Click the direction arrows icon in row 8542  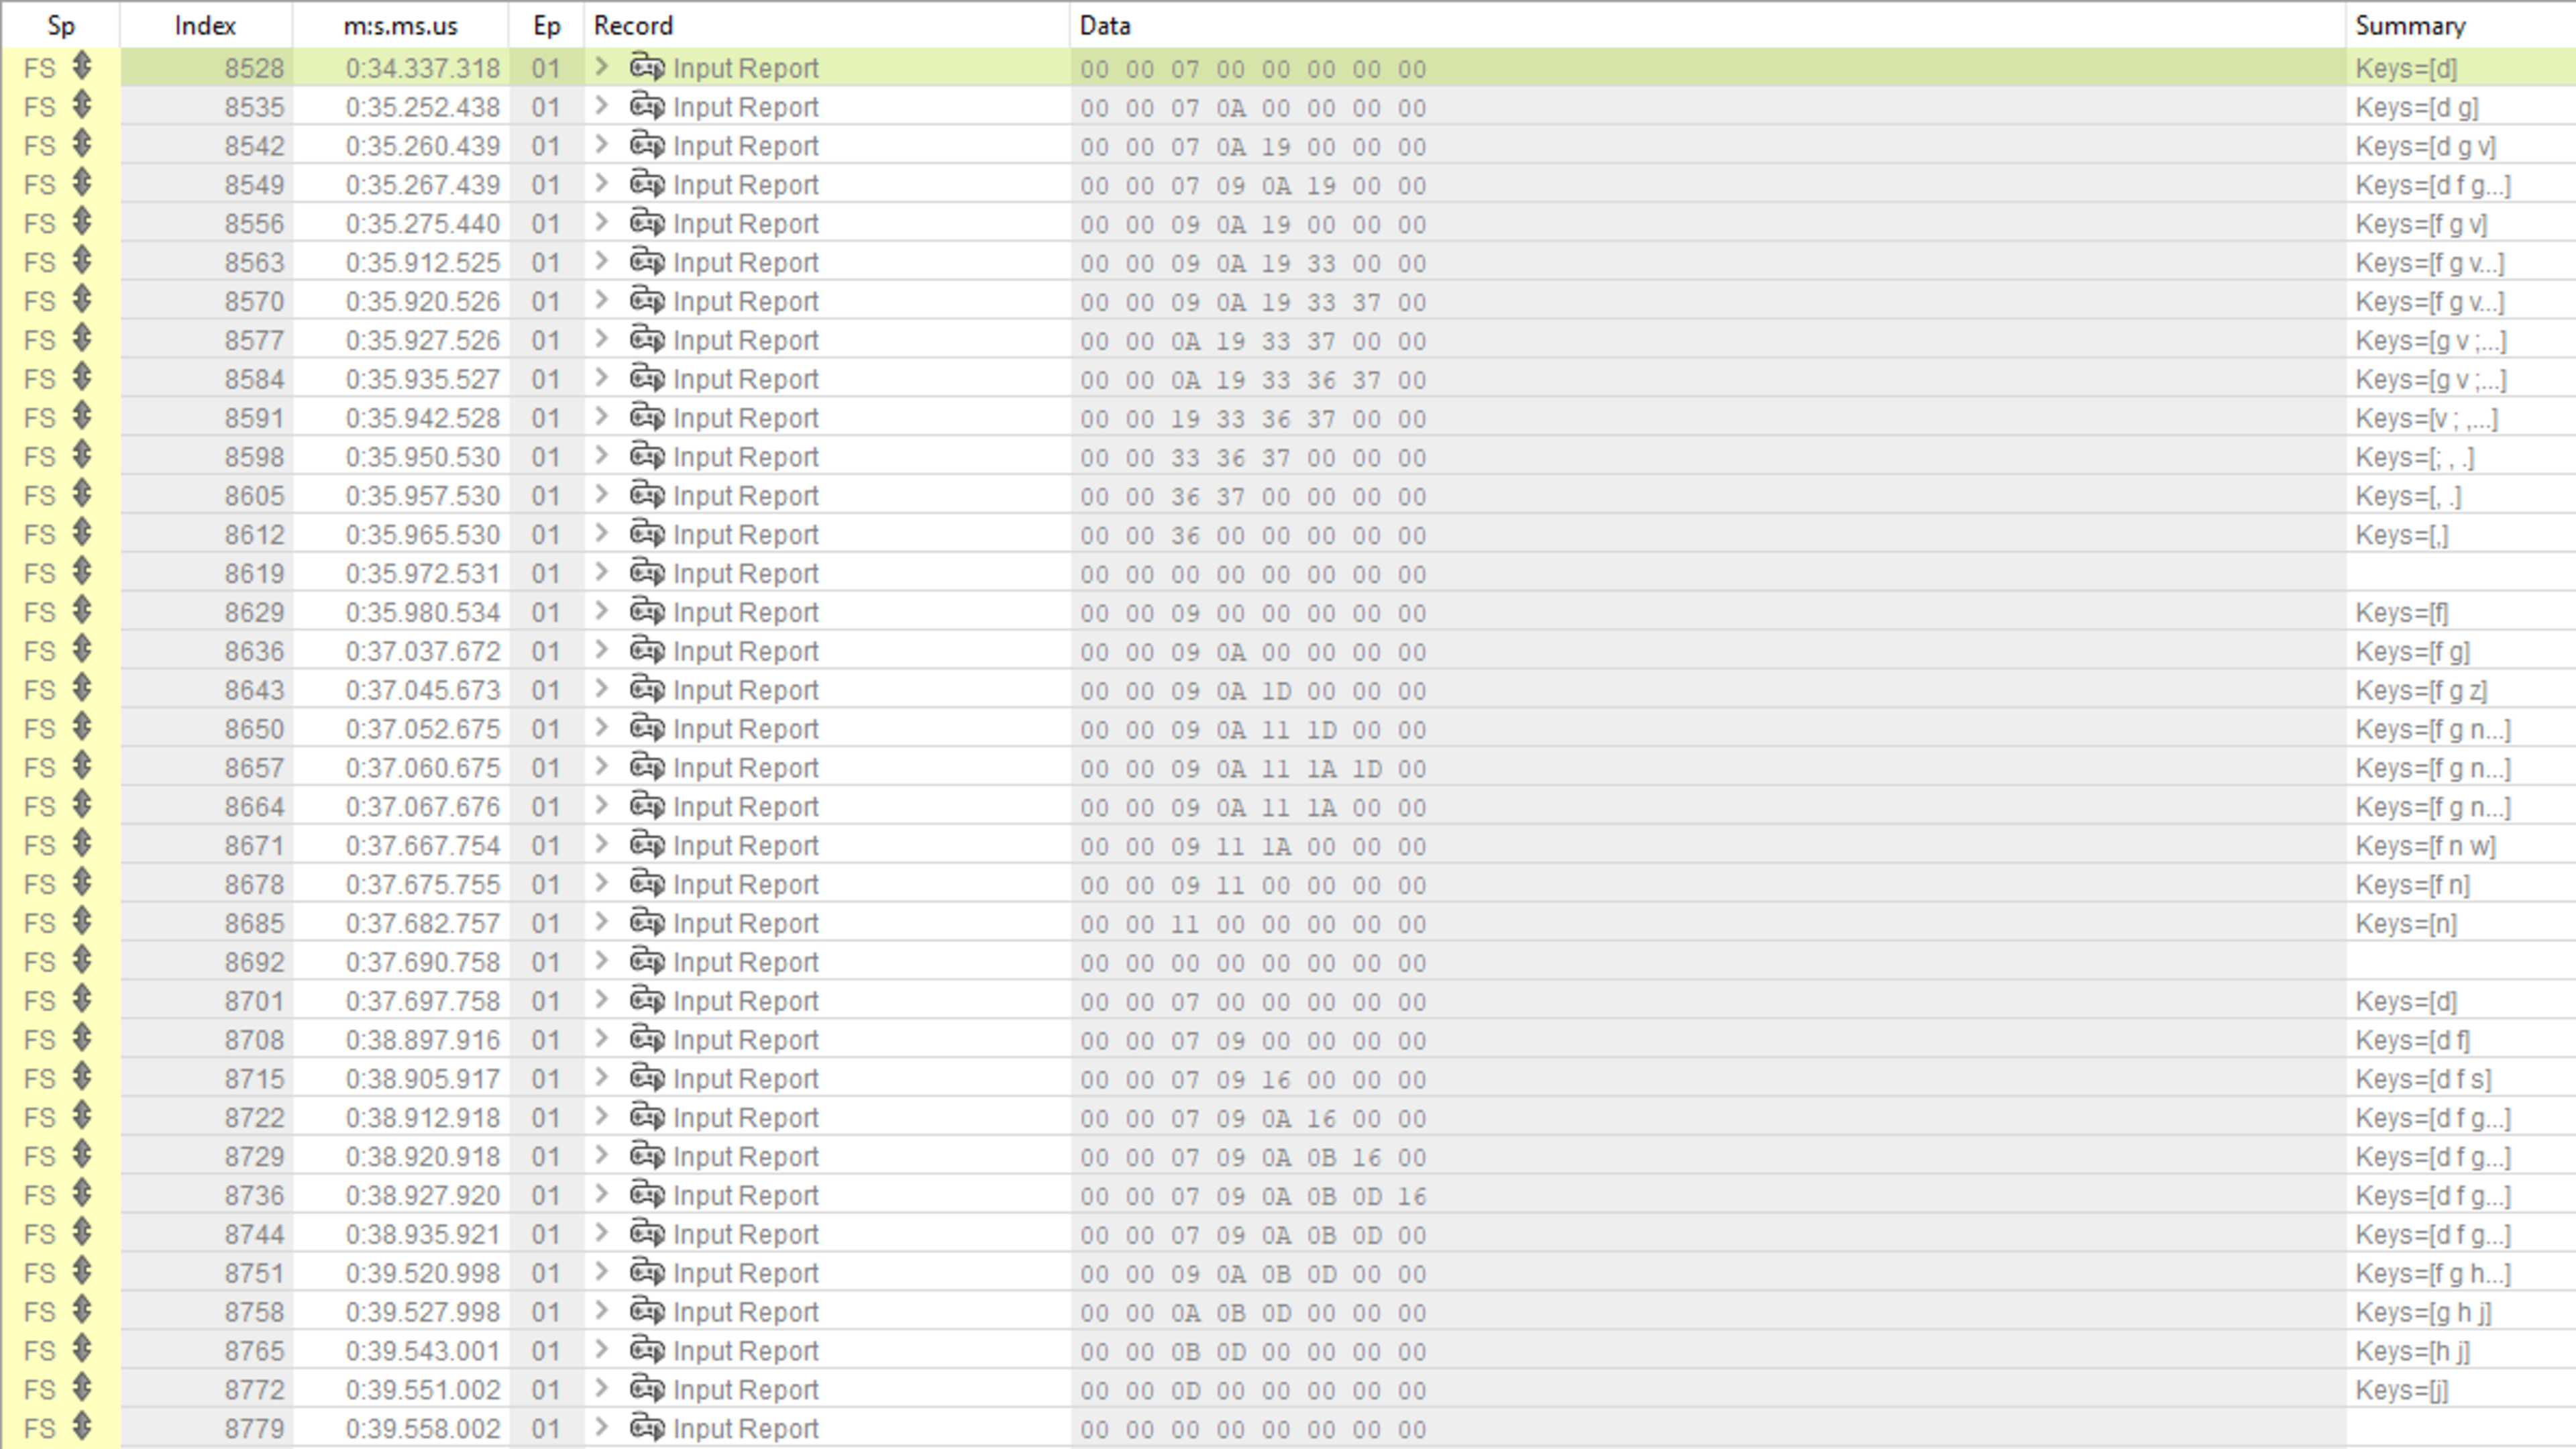click(82, 145)
